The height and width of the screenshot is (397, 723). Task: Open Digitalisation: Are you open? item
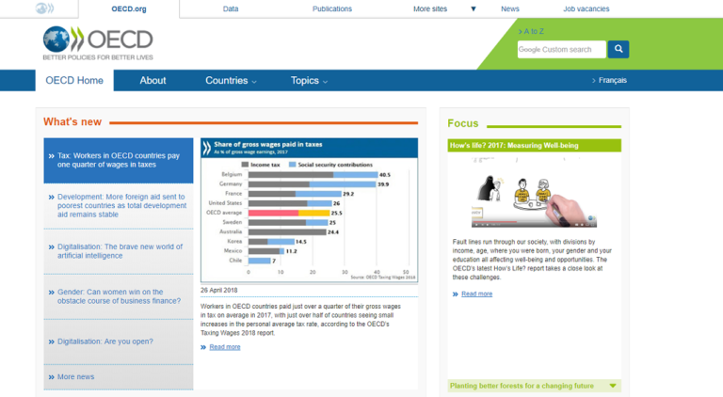click(119, 341)
